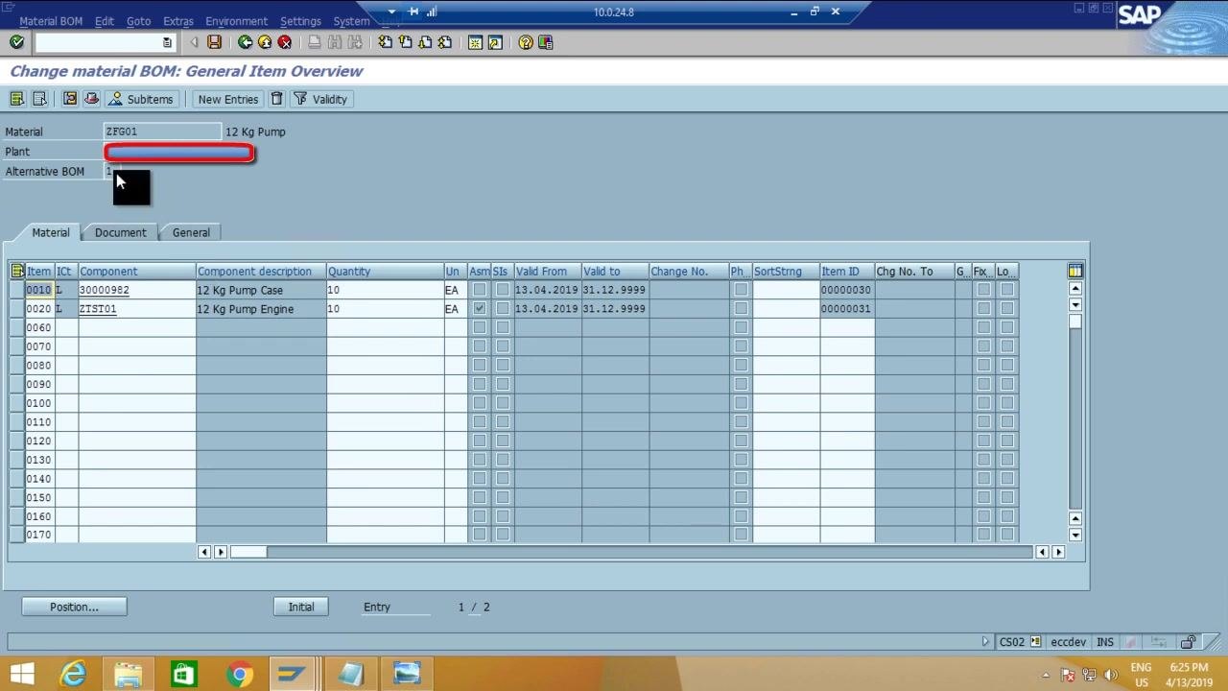This screenshot has width=1228, height=691.
Task: Click the Position... button
Action: tap(74, 607)
